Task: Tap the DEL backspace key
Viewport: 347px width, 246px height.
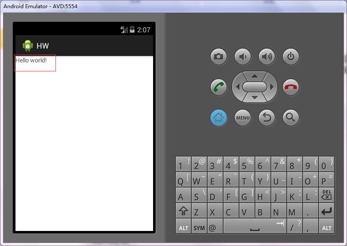Action: (x=327, y=195)
